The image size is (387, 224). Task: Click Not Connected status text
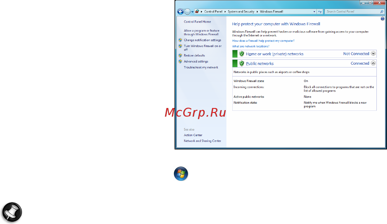pos(356,54)
